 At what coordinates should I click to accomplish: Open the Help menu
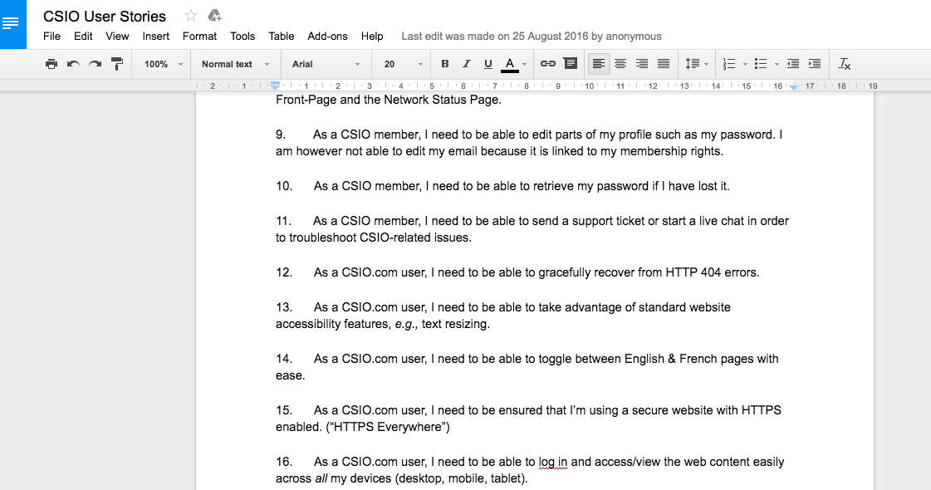[372, 37]
